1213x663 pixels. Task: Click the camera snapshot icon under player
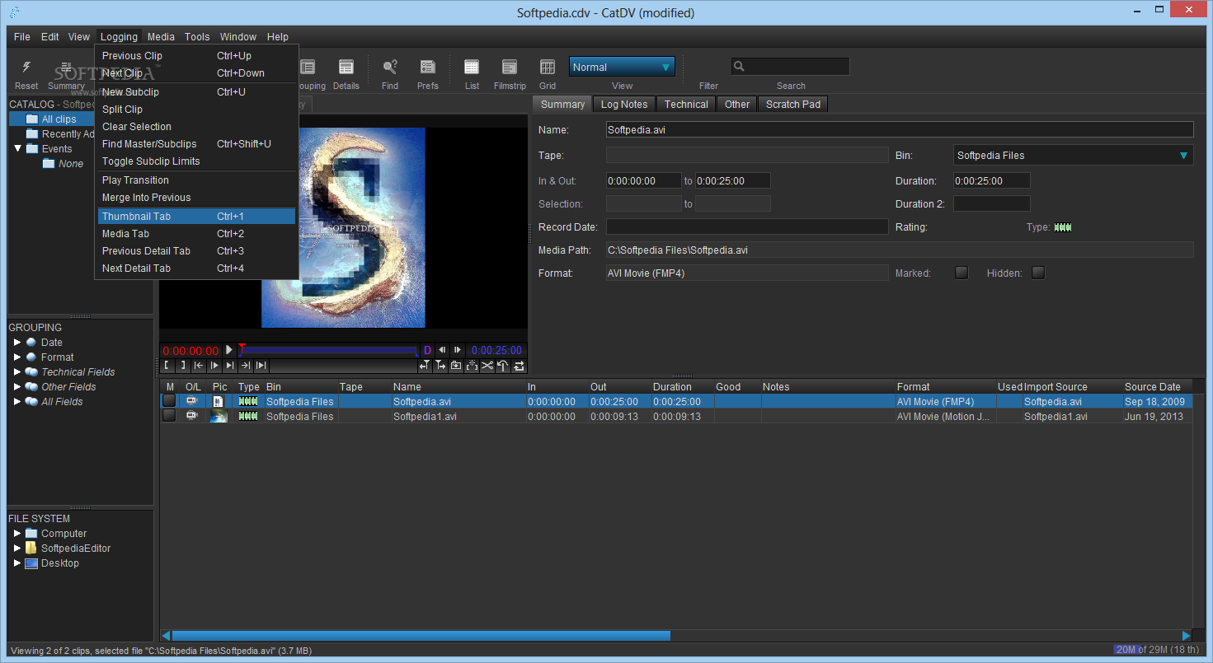click(x=456, y=366)
